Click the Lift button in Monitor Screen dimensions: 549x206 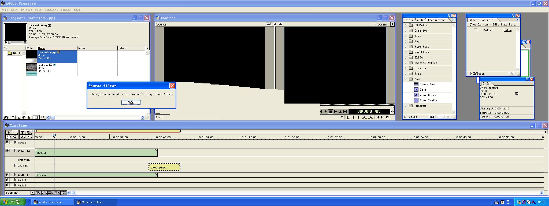click(x=364, y=117)
